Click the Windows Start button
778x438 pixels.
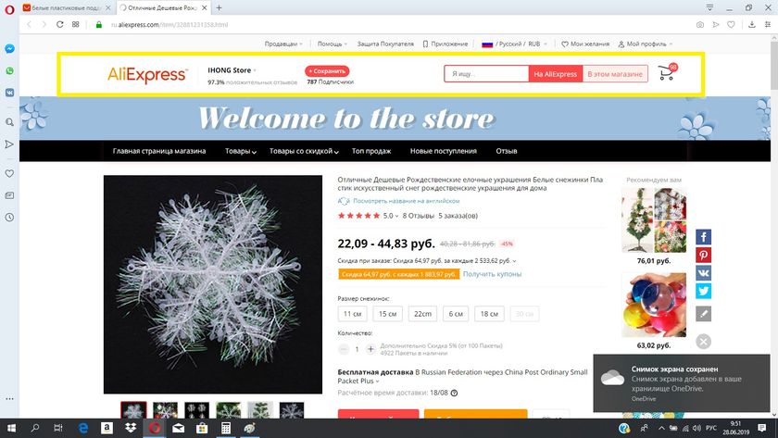[x=11, y=428]
